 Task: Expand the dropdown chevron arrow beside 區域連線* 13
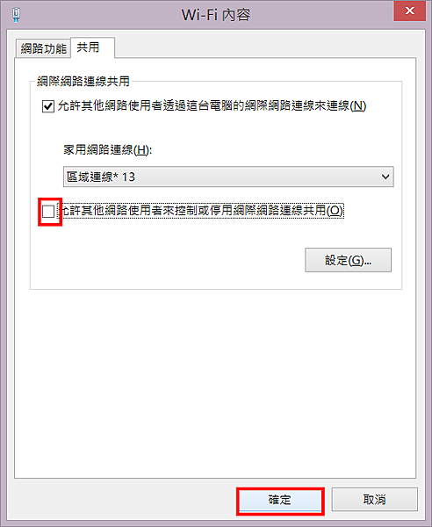click(385, 177)
